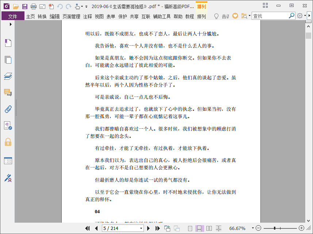Image resolution: width=313 pixels, height=234 pixels.
Task: Open the 页面管理 tab
Action: pyautogui.click(x=71, y=16)
